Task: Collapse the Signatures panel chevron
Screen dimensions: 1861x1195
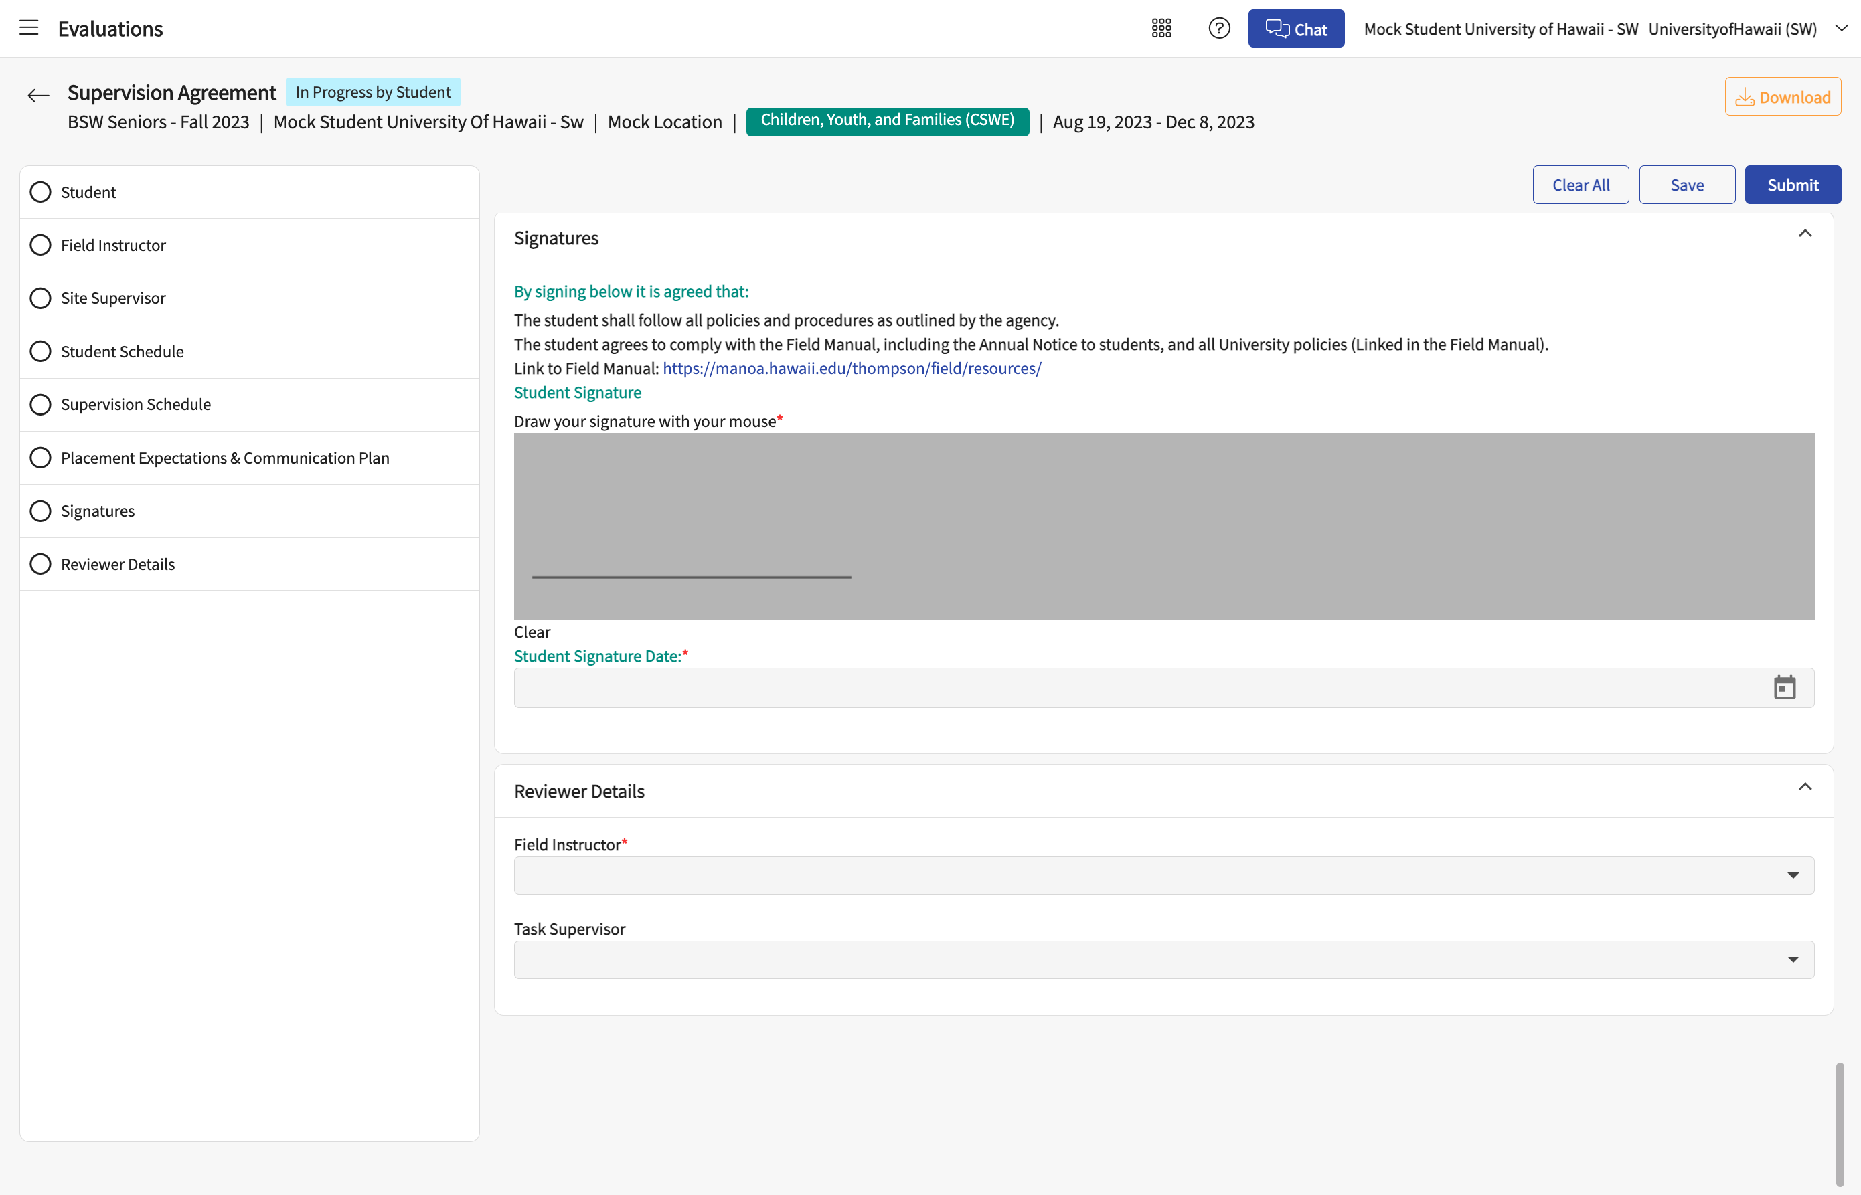Action: pyautogui.click(x=1804, y=234)
